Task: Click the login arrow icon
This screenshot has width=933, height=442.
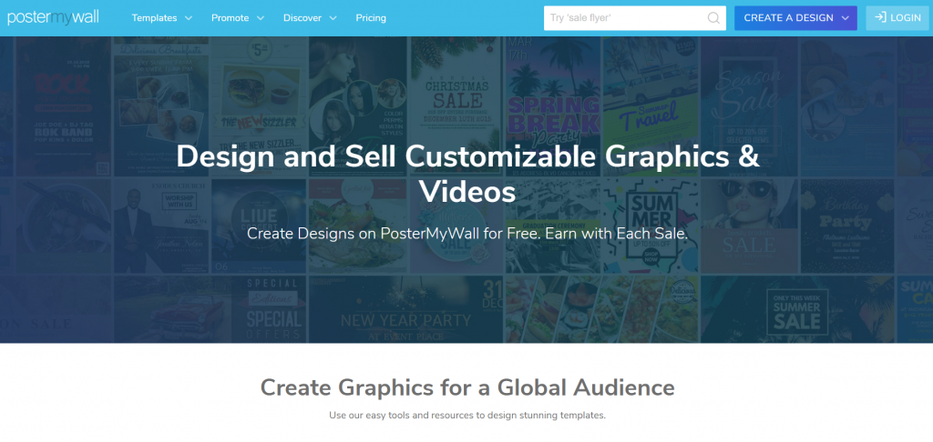Action: click(881, 18)
